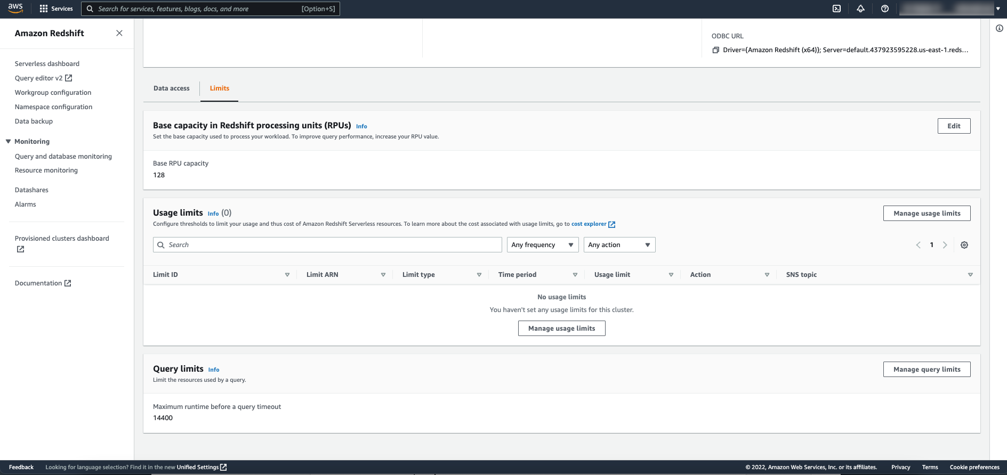Screen dimensions: 1007x475
Task: Click the external link icon beside cost explorer
Action: [612, 224]
